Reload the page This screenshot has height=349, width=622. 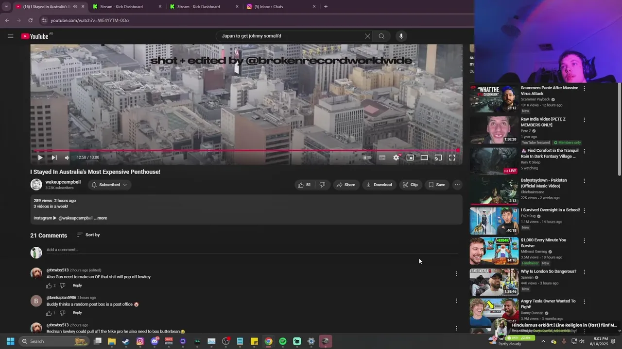click(x=30, y=20)
